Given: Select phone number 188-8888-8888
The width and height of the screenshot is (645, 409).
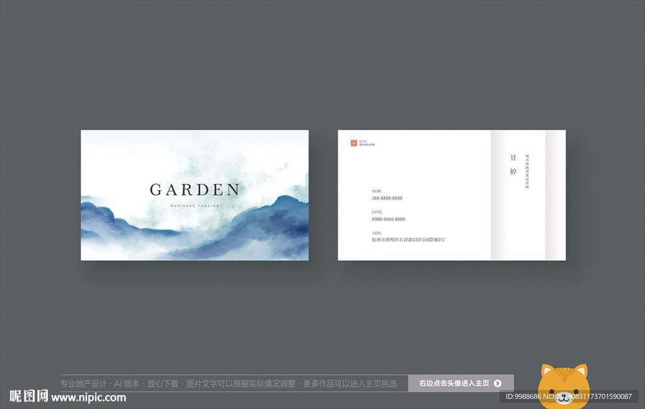Looking at the screenshot, I should point(387,198).
